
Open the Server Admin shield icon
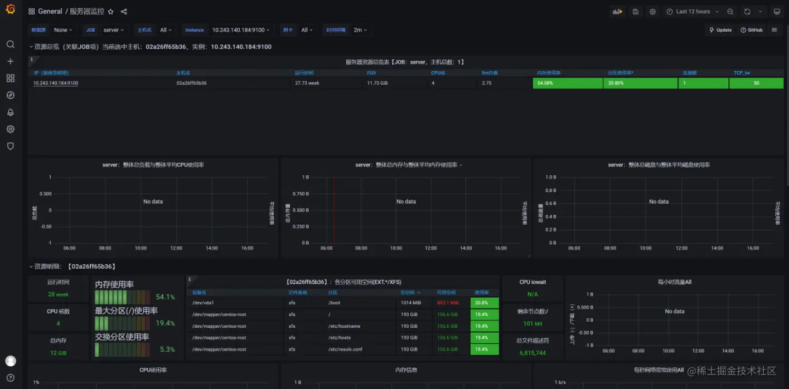pyautogui.click(x=10, y=146)
